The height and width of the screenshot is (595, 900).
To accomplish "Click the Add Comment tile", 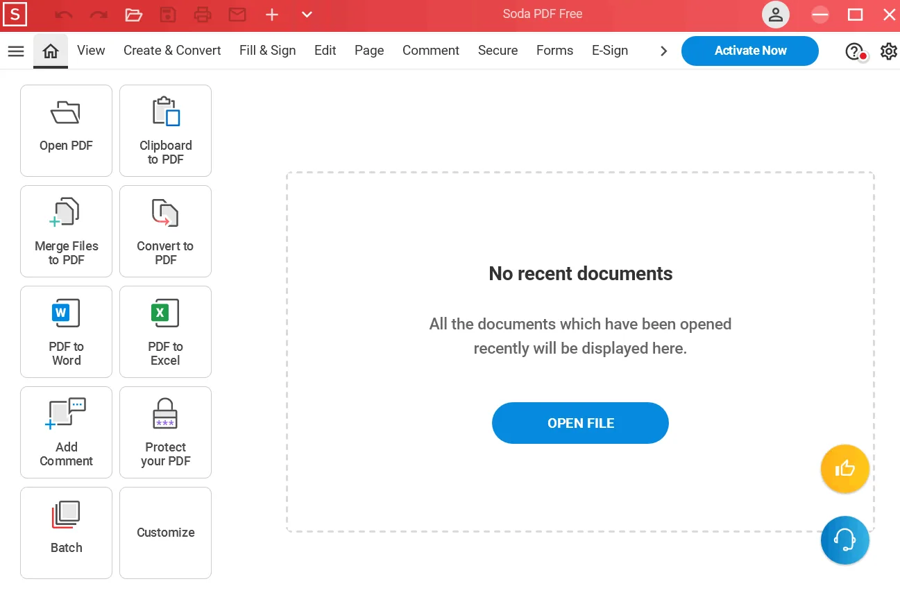I will point(66,432).
